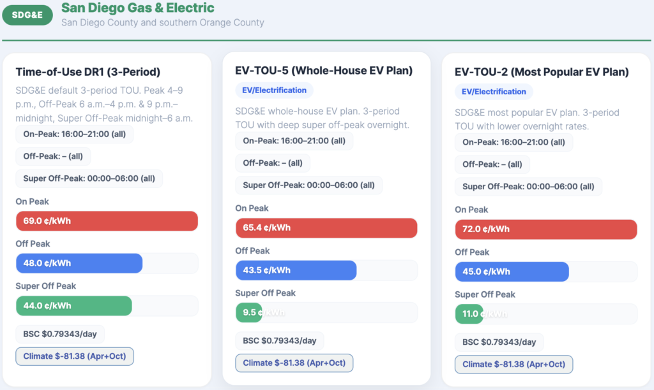Click the San Diego Gas & Electric heading
Image resolution: width=654 pixels, height=390 pixels.
(138, 8)
